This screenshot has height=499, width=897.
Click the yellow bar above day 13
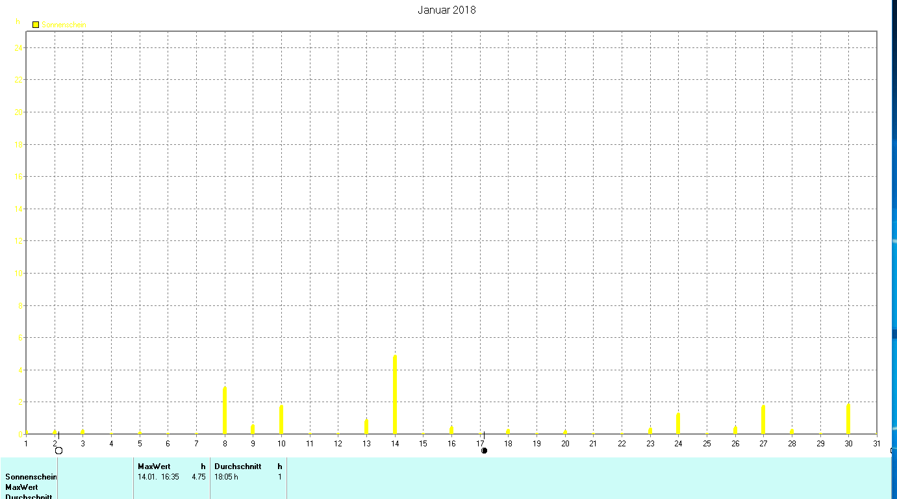coord(366,427)
